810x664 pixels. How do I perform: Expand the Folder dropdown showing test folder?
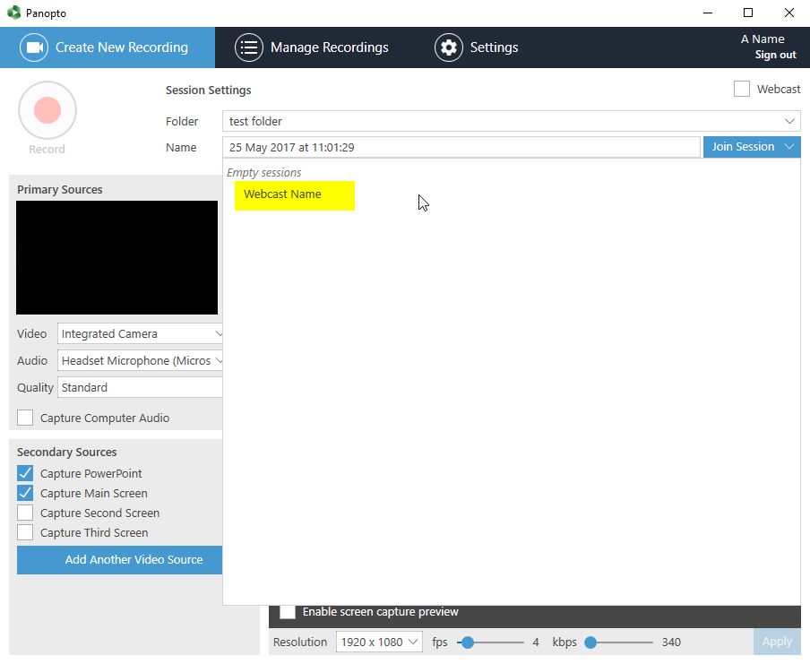[511, 121]
